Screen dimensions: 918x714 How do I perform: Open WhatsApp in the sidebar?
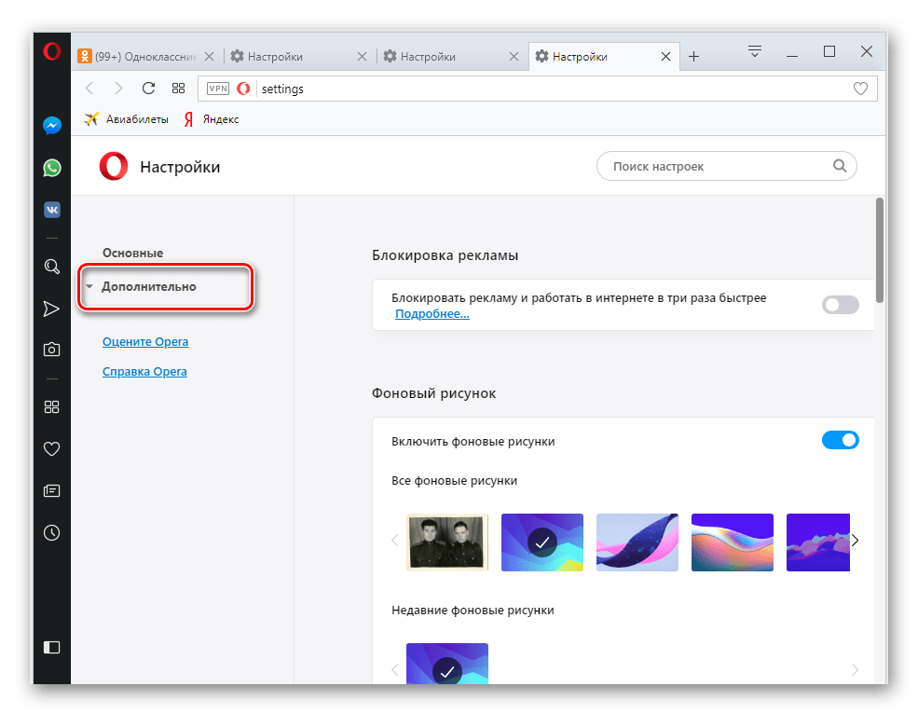click(51, 167)
